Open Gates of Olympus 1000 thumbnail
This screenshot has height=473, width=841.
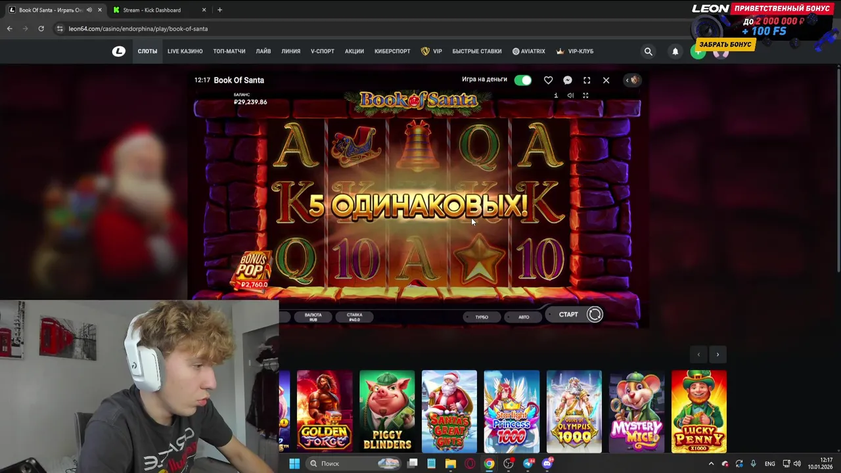pos(574,411)
